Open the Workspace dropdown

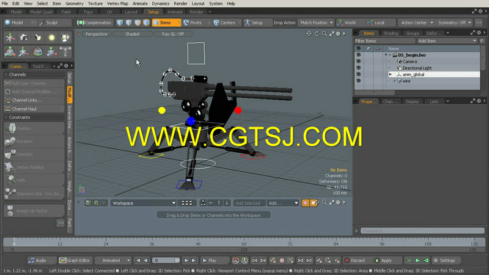(144, 203)
